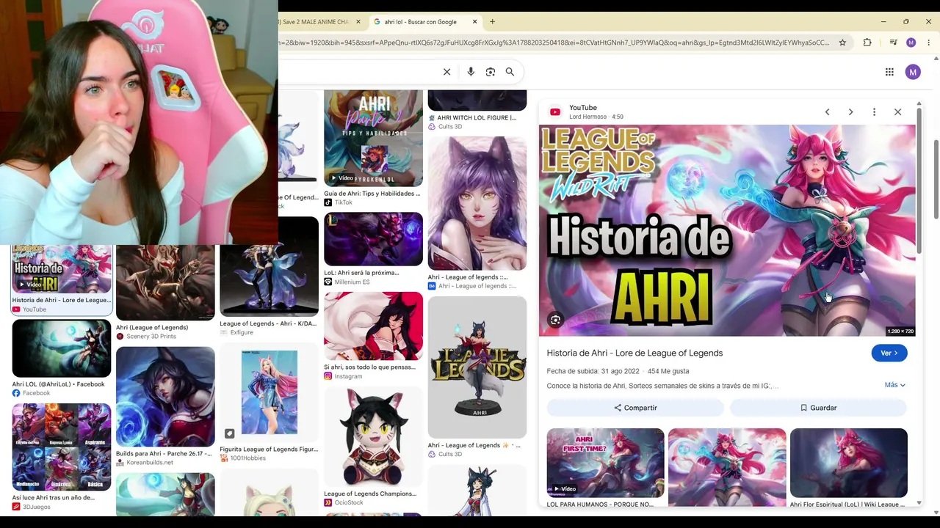Open the Chrome three-dot menu

click(x=928, y=43)
